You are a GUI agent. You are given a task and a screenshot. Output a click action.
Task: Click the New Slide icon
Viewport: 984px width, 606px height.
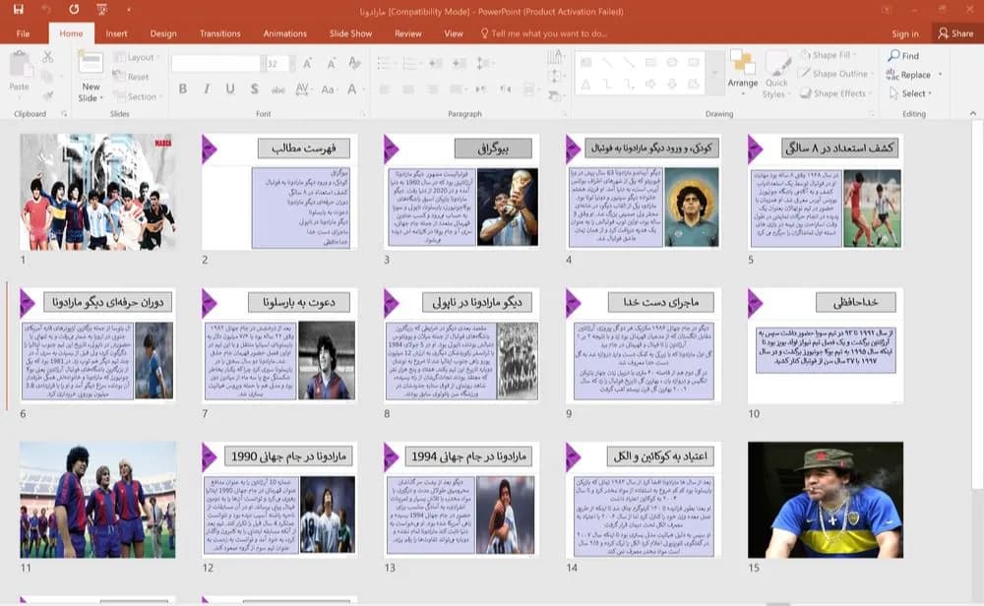[91, 63]
